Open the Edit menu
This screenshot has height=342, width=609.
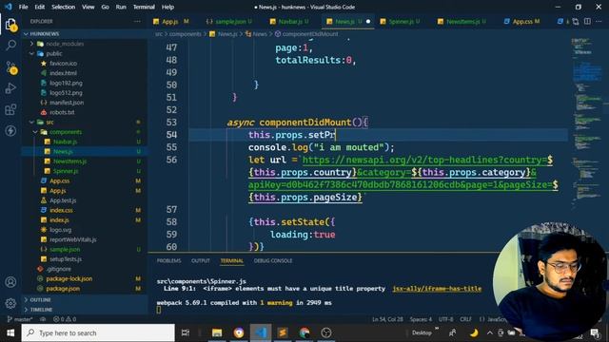tap(40, 7)
